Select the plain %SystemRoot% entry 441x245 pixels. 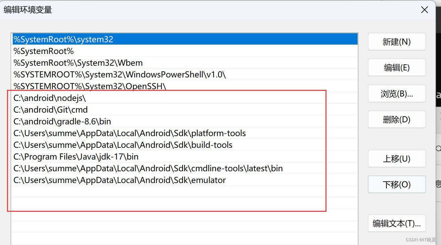pos(185,51)
